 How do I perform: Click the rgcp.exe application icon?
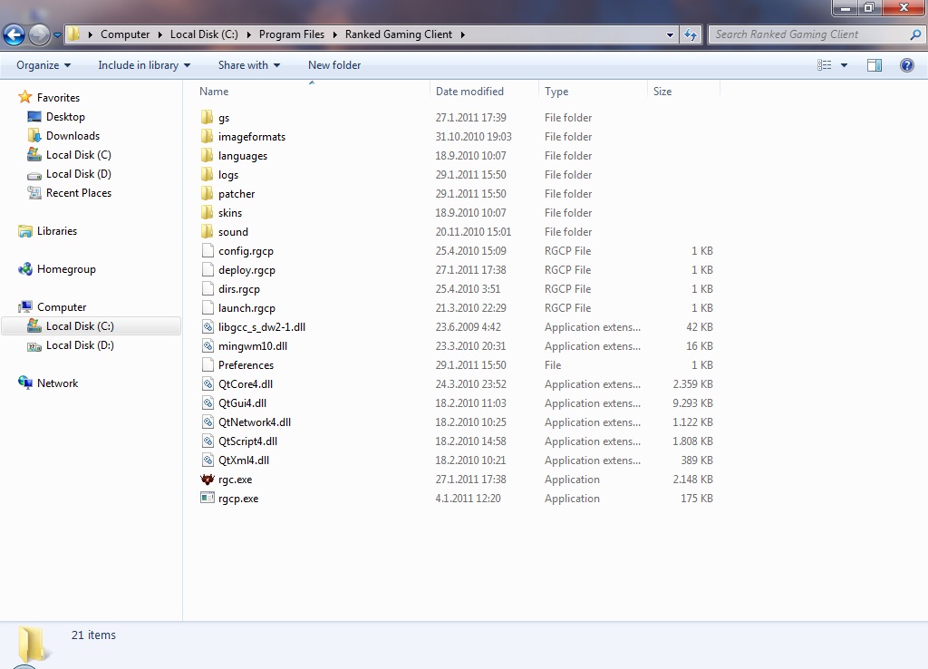[x=208, y=498]
